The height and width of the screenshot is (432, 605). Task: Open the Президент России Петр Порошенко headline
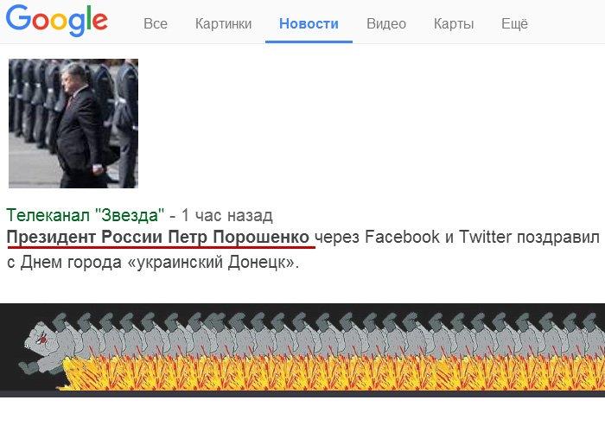tap(158, 238)
